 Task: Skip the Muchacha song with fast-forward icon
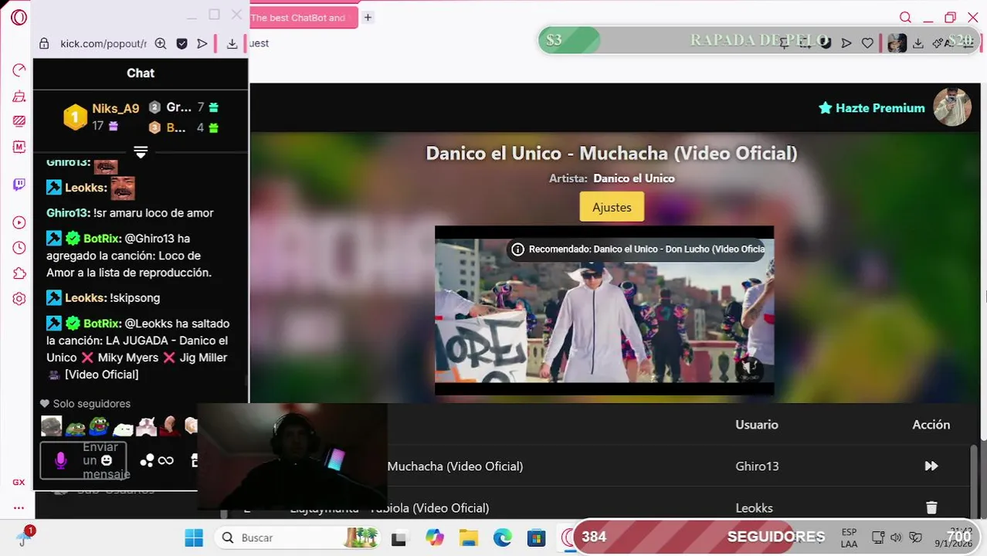pyautogui.click(x=931, y=466)
